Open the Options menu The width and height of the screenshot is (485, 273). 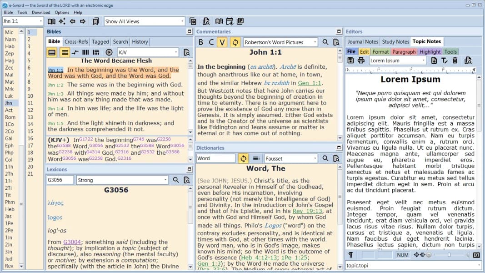(62, 12)
